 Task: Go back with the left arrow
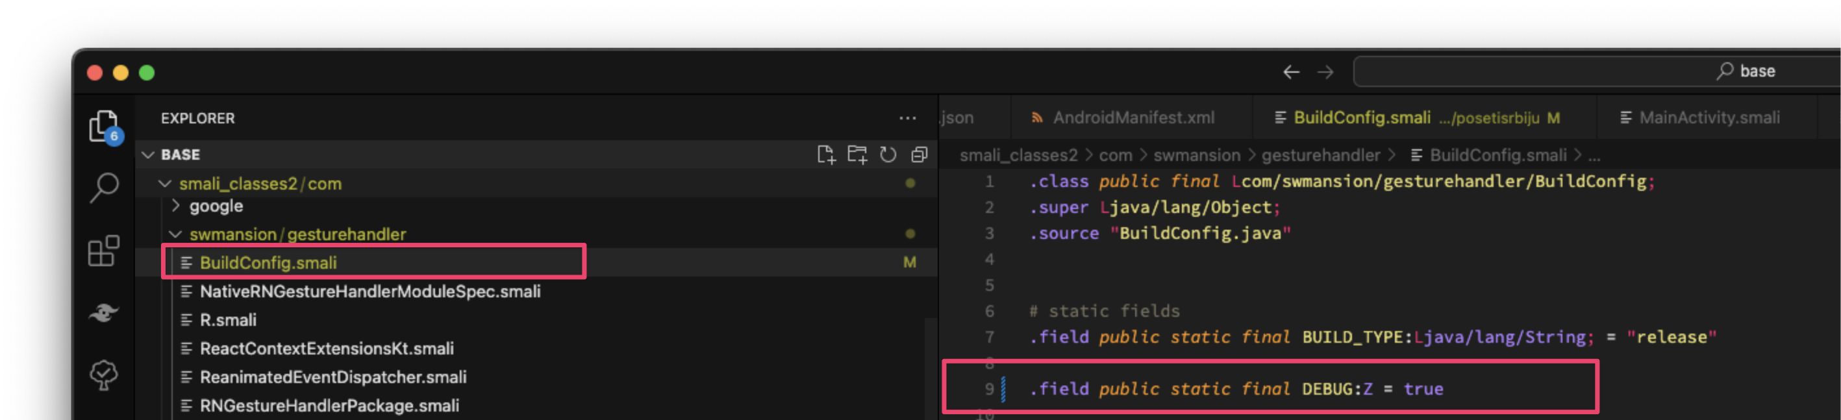click(1291, 71)
